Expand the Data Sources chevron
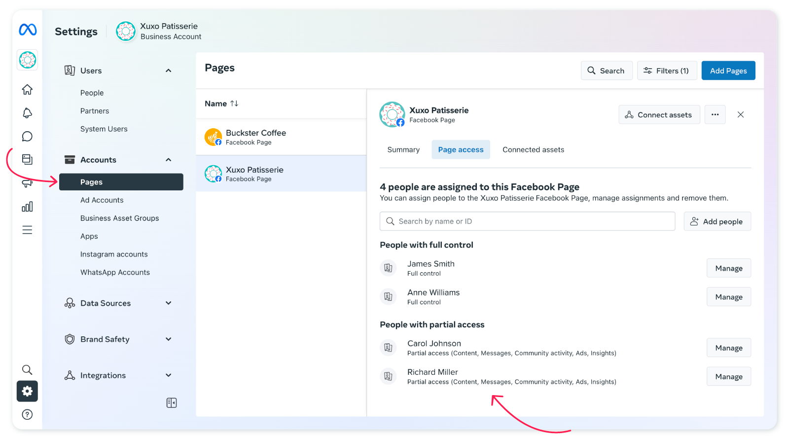Viewport: 789px width, 439px height. coord(169,303)
